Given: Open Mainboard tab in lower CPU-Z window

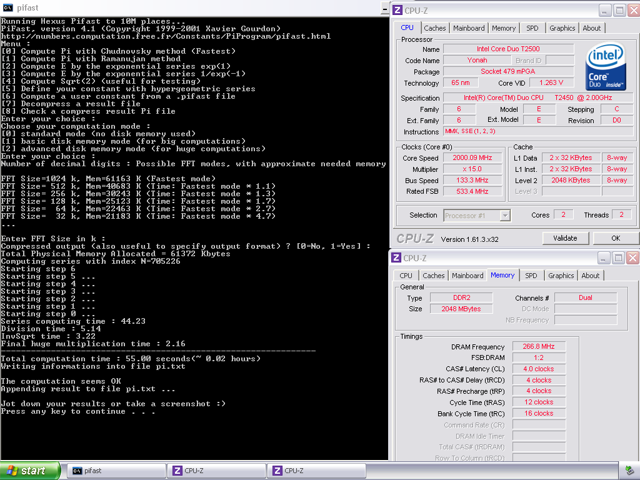Looking at the screenshot, I should tap(467, 276).
